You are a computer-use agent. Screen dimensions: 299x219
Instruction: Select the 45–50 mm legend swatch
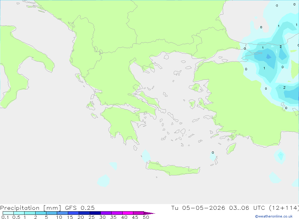click(139, 213)
